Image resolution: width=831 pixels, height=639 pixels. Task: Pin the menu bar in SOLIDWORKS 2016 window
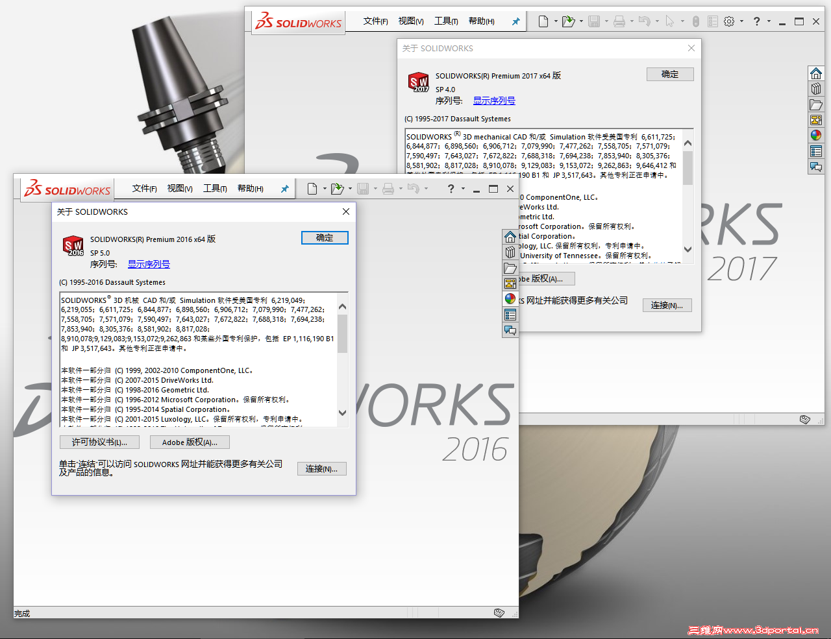(284, 189)
